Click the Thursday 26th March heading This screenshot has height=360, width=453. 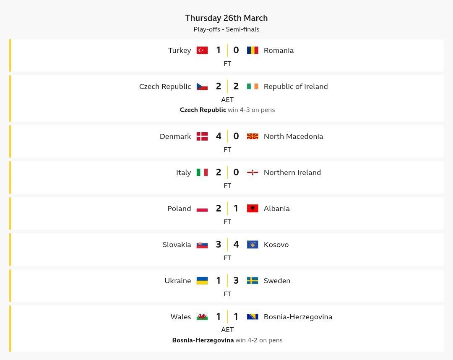[226, 18]
